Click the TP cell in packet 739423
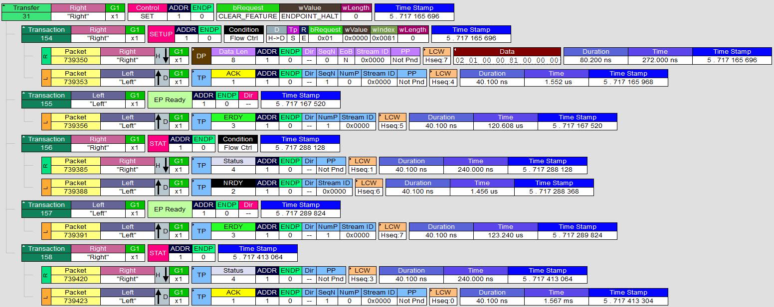This screenshot has width=774, height=307. (x=201, y=297)
